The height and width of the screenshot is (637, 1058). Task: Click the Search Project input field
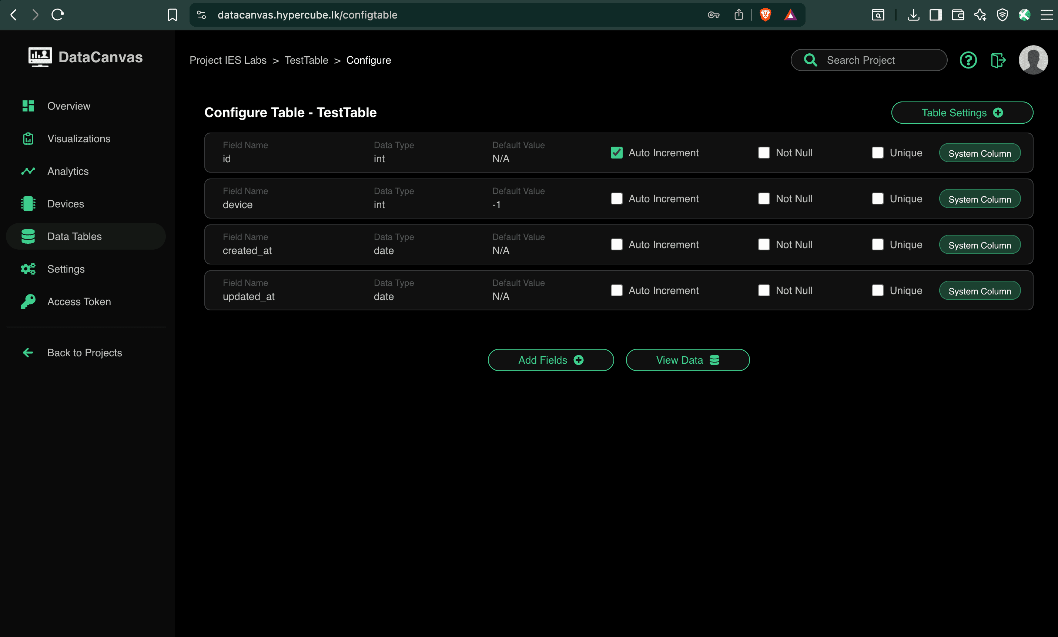point(869,60)
